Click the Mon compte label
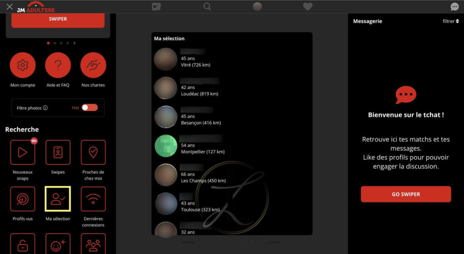This screenshot has height=254, width=464. (x=23, y=85)
